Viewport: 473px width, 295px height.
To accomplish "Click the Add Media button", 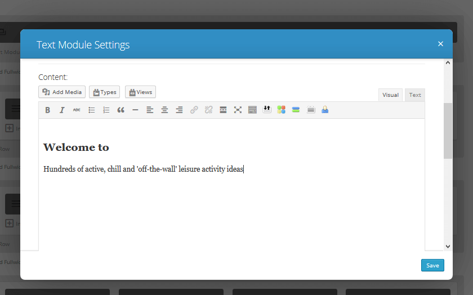I will 62,92.
